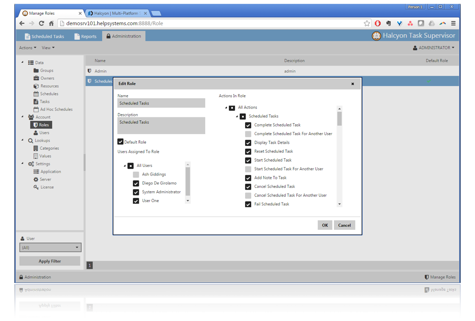Click the red Opera extension icon
This screenshot has width=475, height=321.
coord(378,23)
